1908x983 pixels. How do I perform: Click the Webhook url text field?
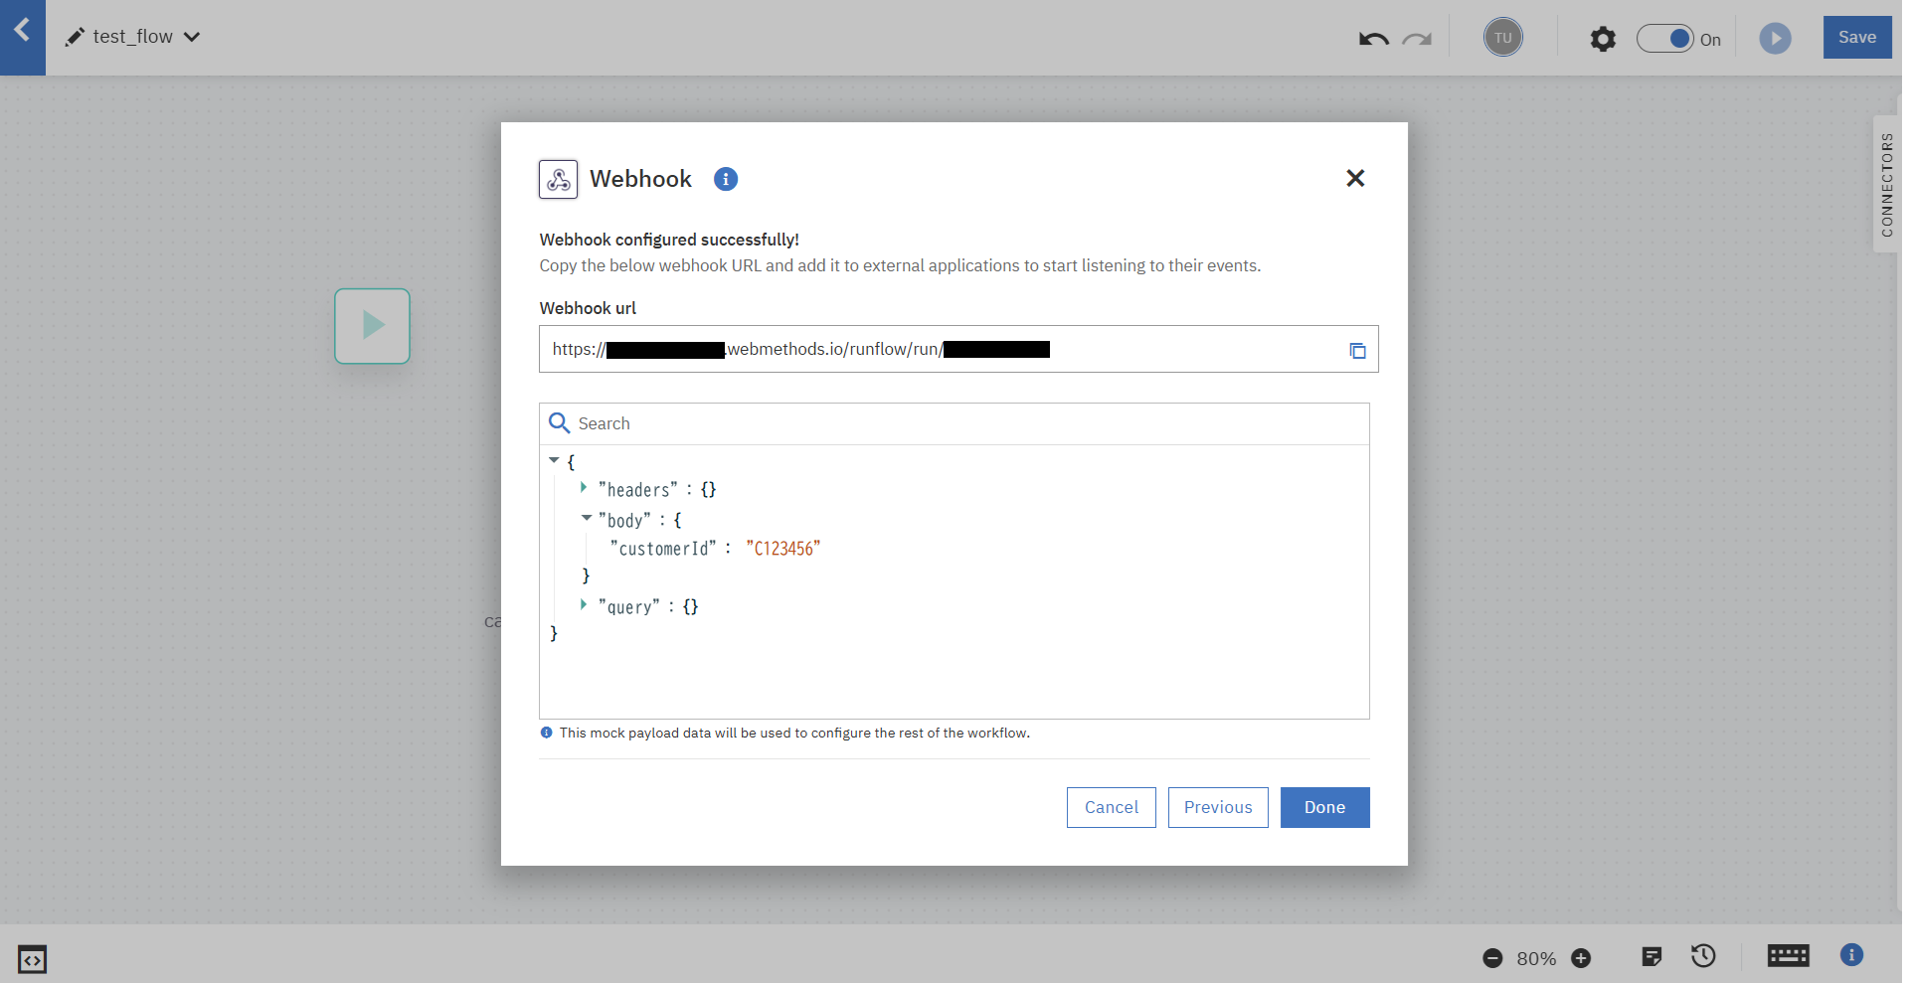(x=958, y=349)
